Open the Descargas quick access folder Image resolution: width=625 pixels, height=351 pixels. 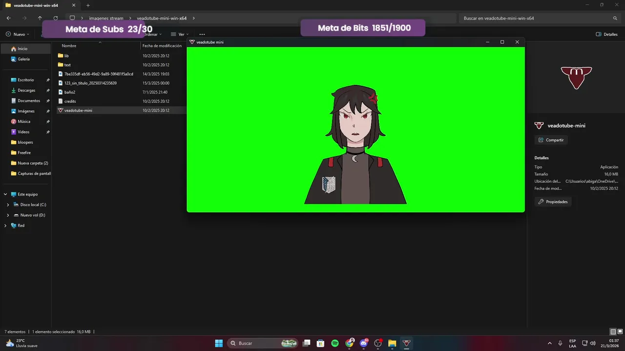tap(25, 90)
